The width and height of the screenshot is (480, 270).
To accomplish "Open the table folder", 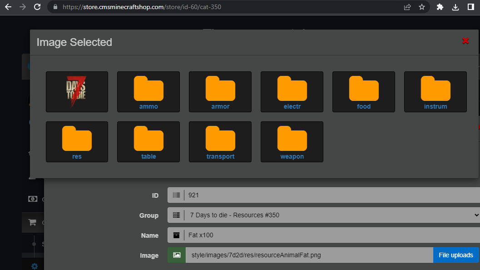I will 148,141.
